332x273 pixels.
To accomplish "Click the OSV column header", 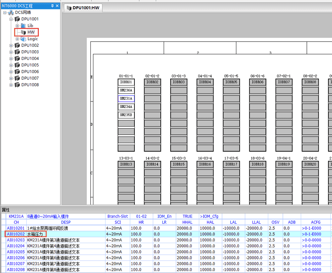I will click(x=275, y=222).
